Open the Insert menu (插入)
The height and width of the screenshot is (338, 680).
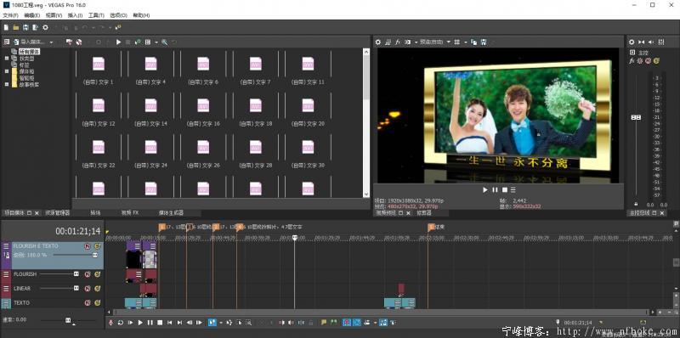[75, 15]
